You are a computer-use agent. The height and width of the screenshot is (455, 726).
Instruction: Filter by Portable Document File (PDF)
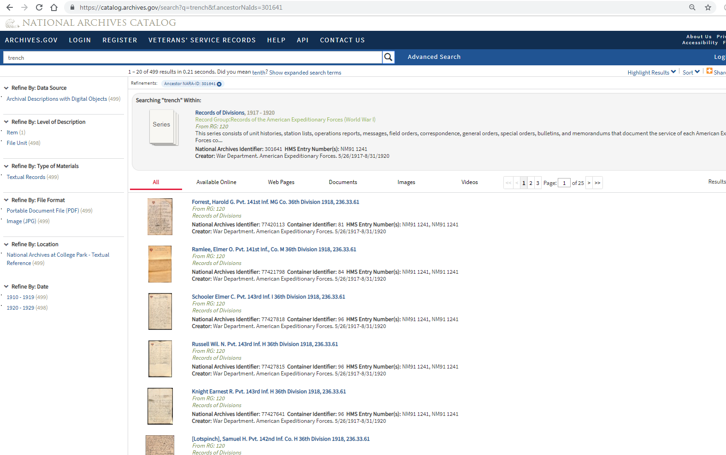coord(43,211)
